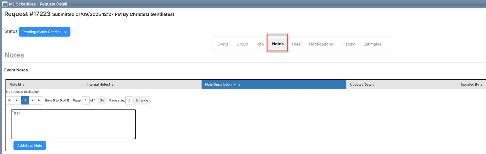The width and height of the screenshot is (486, 154).
Task: Sort by the Updated Date column header
Action: (x=361, y=84)
